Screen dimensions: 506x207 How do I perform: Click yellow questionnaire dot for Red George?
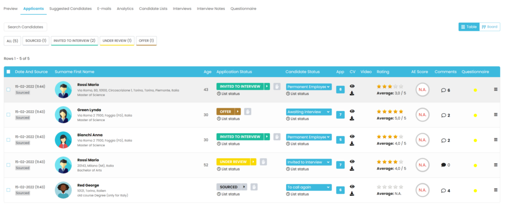coord(475,191)
